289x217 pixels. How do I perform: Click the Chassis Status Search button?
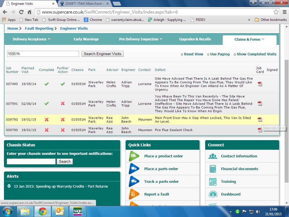point(65,161)
